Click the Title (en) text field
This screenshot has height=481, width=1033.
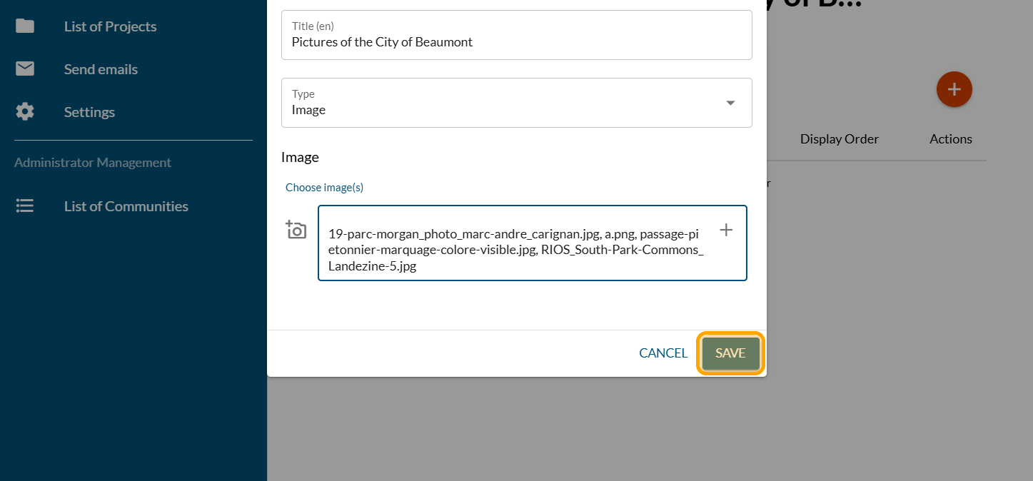coord(516,41)
